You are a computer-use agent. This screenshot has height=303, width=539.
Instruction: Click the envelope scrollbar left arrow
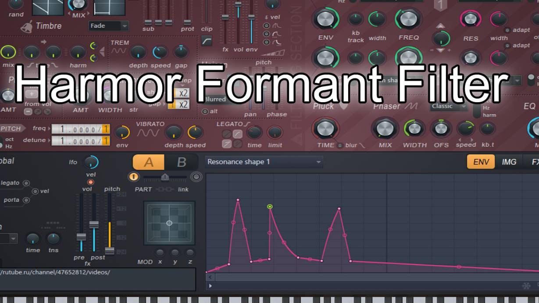tap(210, 277)
